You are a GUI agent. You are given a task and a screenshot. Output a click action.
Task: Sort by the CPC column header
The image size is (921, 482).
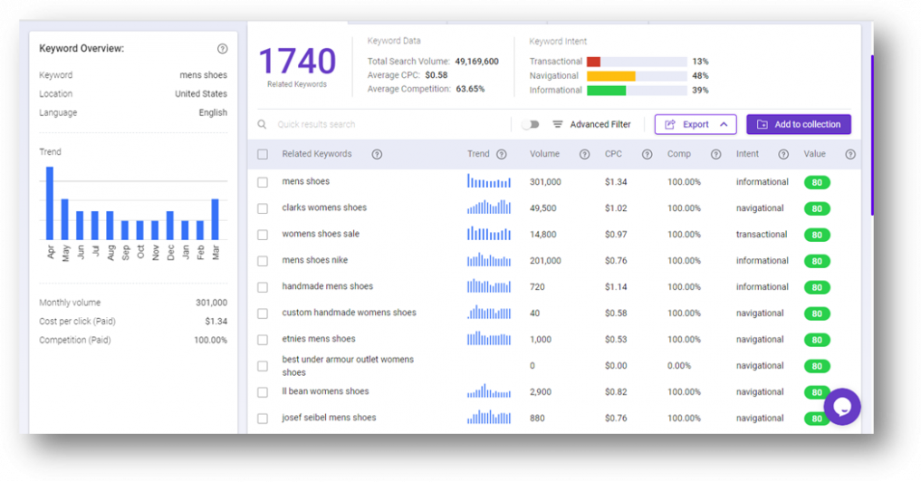[613, 154]
